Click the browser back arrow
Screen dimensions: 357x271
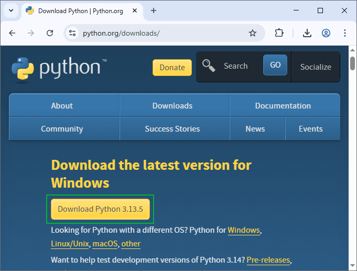click(x=12, y=33)
